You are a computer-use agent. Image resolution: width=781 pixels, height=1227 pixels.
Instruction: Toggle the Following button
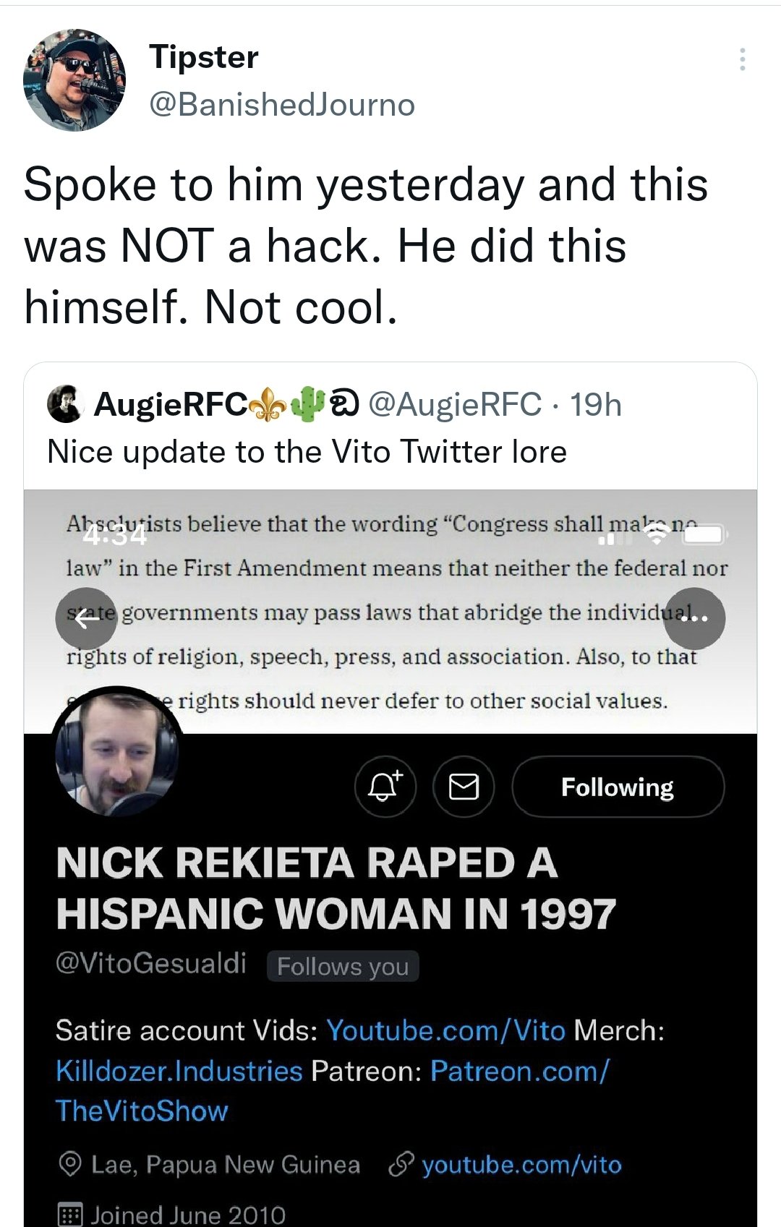point(618,787)
